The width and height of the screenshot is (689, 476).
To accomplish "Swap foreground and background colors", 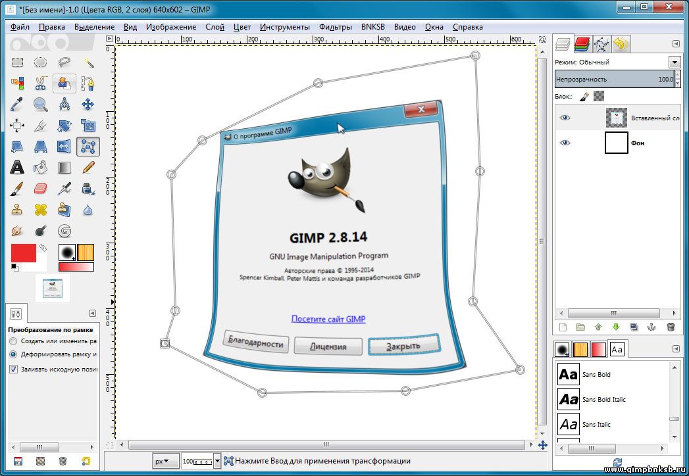I will 43,248.
